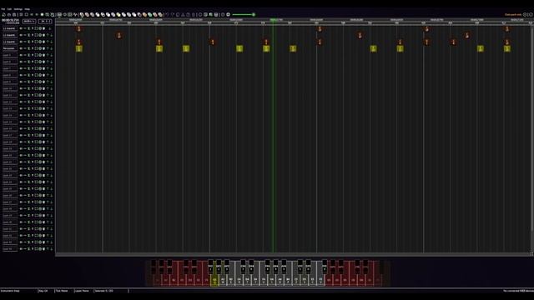Delete selection with the toolbar icon
Screen dimensions: 534x300
[x=193, y=15]
